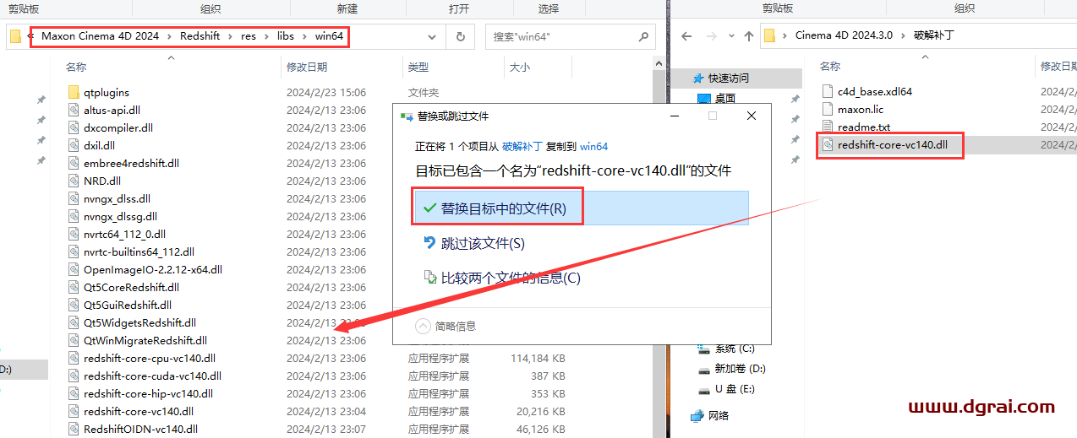1077x438 pixels.
Task: Select Qt5GuiRedshift.dll file name
Action: (x=128, y=305)
